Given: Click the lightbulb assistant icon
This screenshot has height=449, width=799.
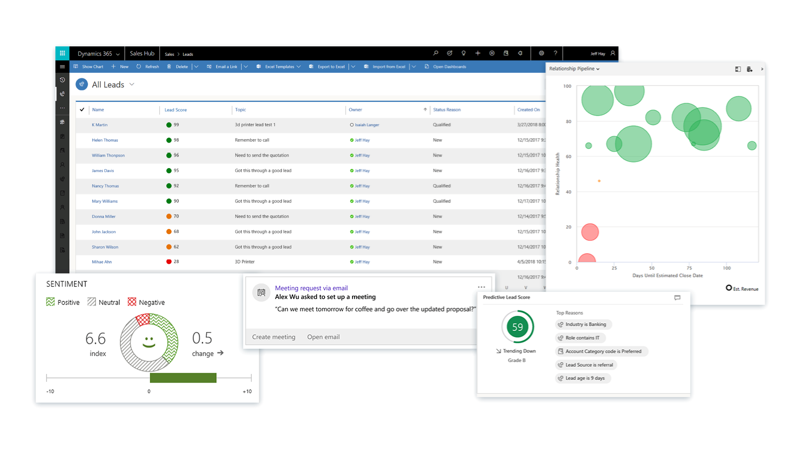Looking at the screenshot, I should tap(463, 53).
